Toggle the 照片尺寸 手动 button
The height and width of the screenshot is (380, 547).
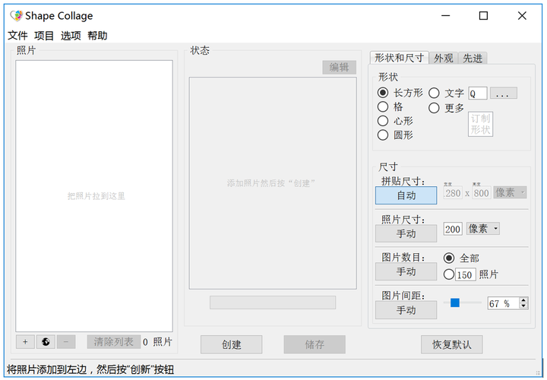(x=406, y=233)
